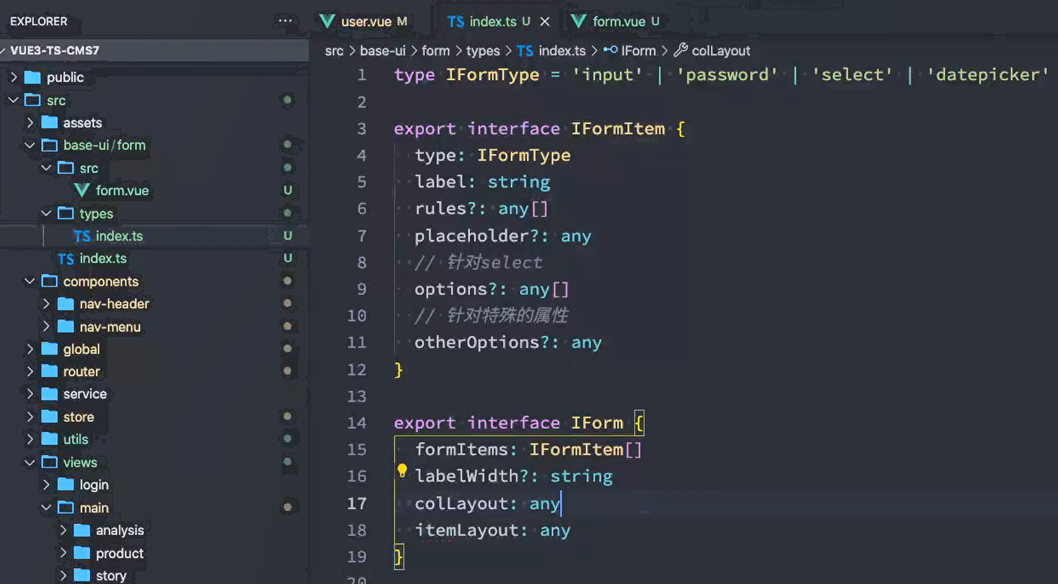Click the types breadcrumb segment
This screenshot has width=1058, height=584.
(x=483, y=51)
